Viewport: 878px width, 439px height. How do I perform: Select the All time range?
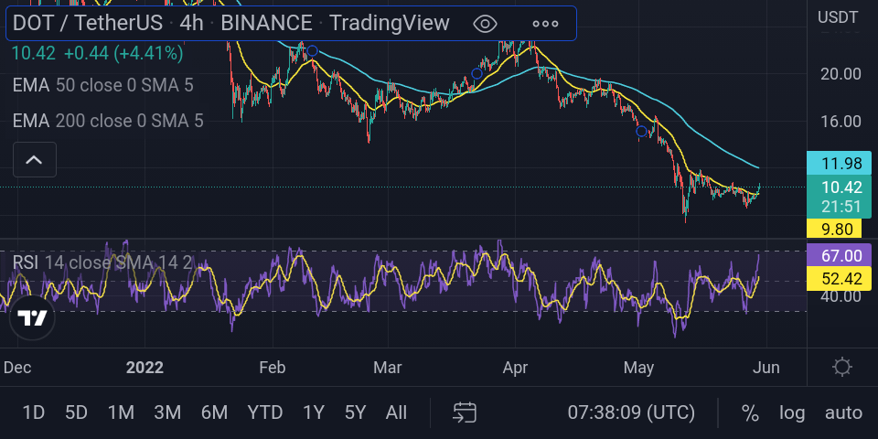(x=396, y=413)
